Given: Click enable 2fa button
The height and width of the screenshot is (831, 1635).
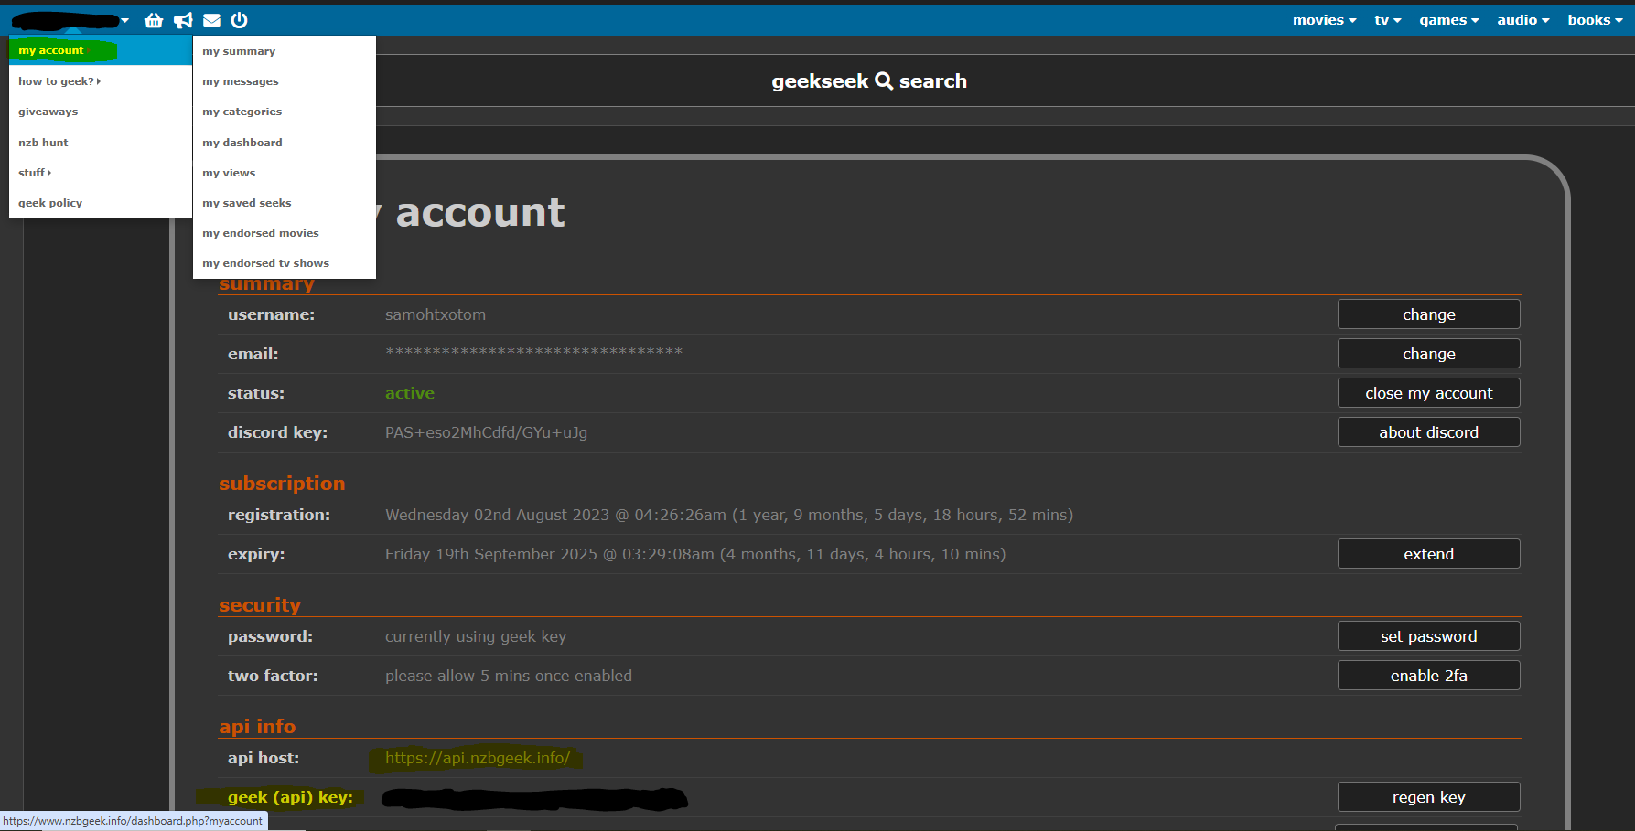Looking at the screenshot, I should point(1428,676).
